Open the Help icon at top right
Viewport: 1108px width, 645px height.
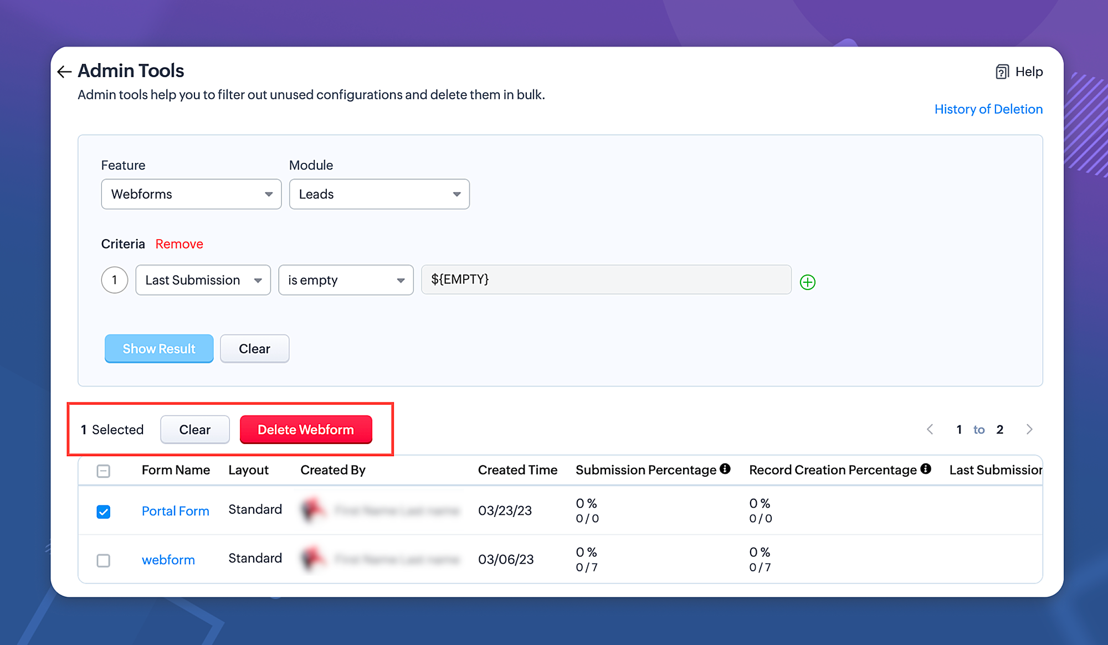click(1002, 72)
